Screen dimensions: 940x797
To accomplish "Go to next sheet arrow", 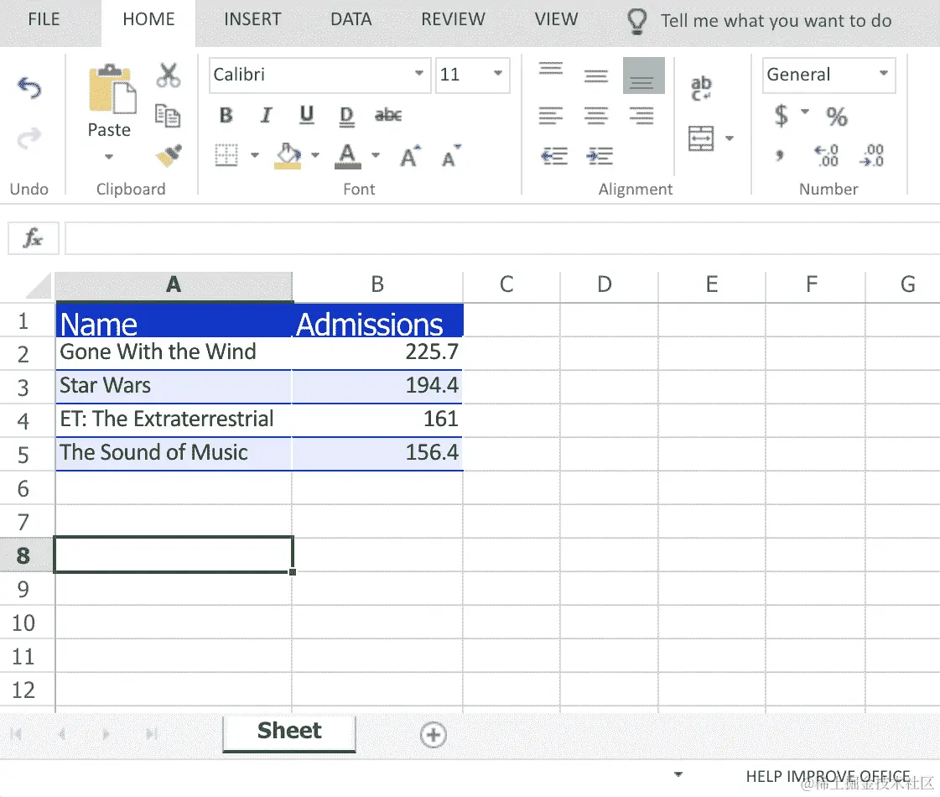I will tap(106, 734).
